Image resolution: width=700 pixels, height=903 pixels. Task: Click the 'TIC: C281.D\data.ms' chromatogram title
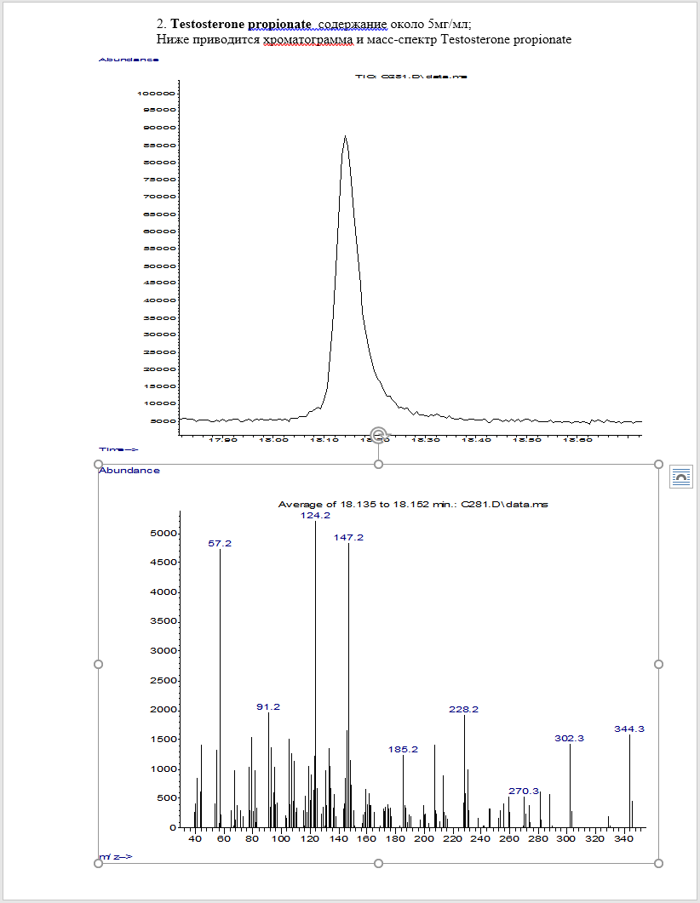tap(410, 77)
